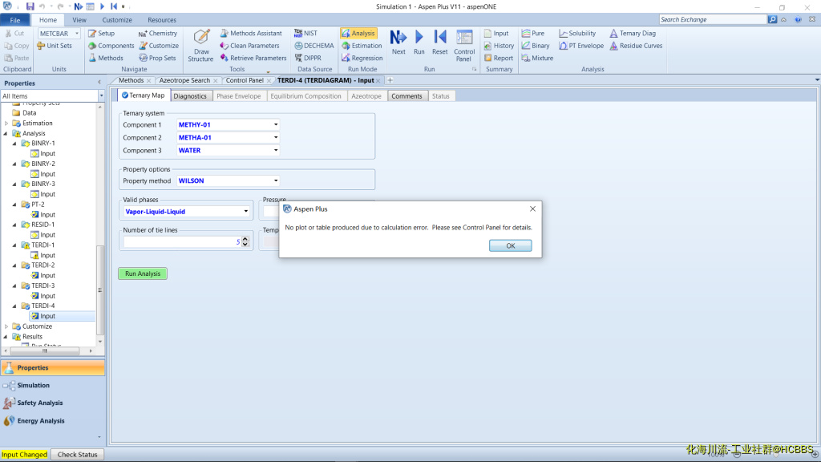The image size is (821, 462).
Task: Open the Valid phases dropdown
Action: [245, 212]
